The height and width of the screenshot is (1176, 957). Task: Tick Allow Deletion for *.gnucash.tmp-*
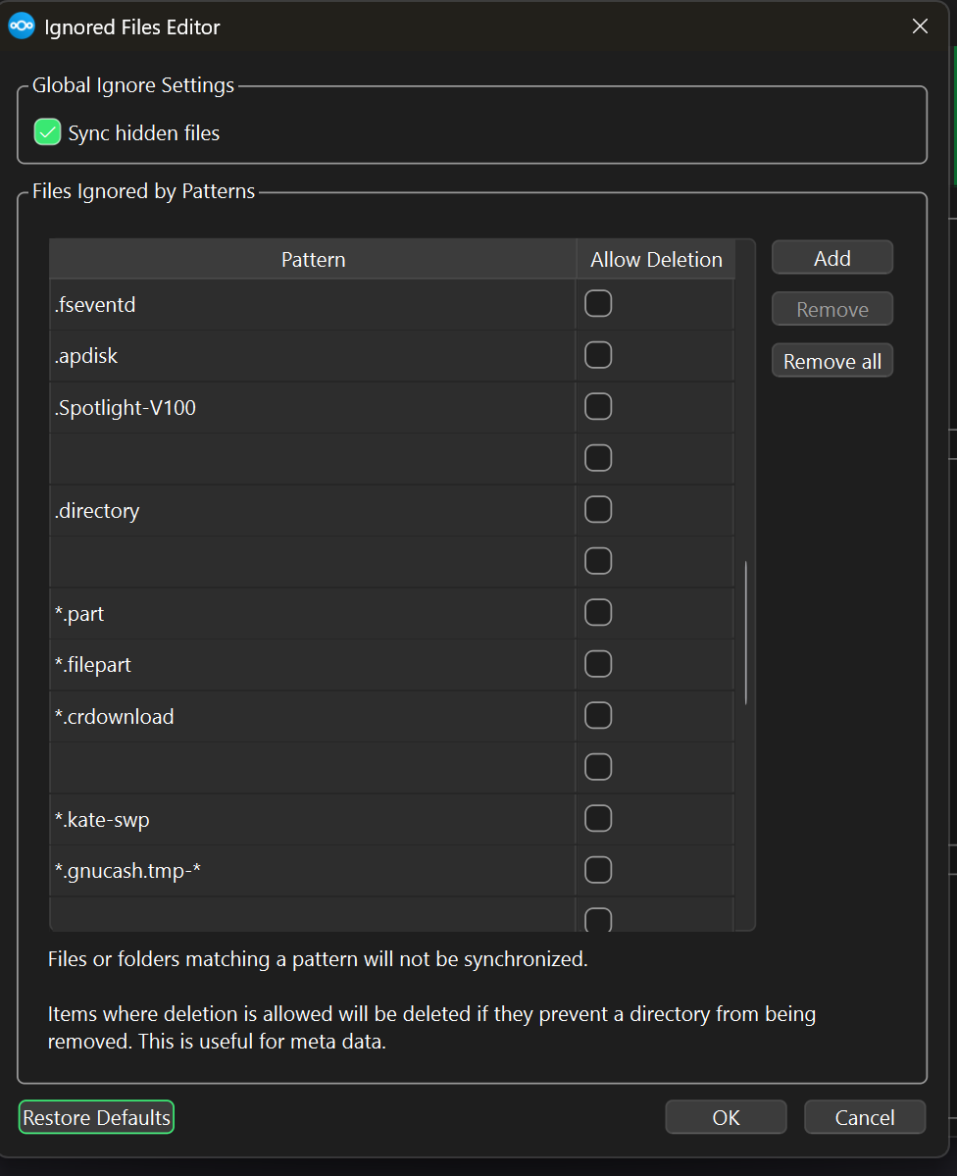598,870
